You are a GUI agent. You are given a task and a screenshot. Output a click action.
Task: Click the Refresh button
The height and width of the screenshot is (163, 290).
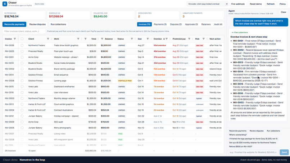271,4
